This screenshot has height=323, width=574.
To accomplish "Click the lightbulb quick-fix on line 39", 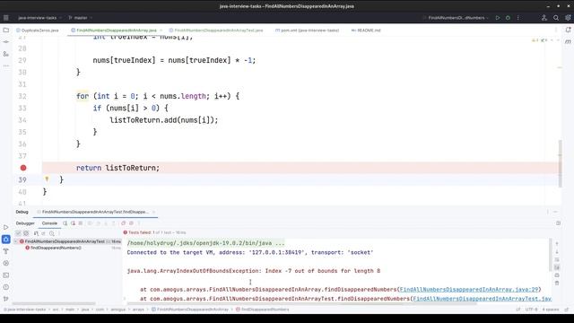I will tap(47, 179).
